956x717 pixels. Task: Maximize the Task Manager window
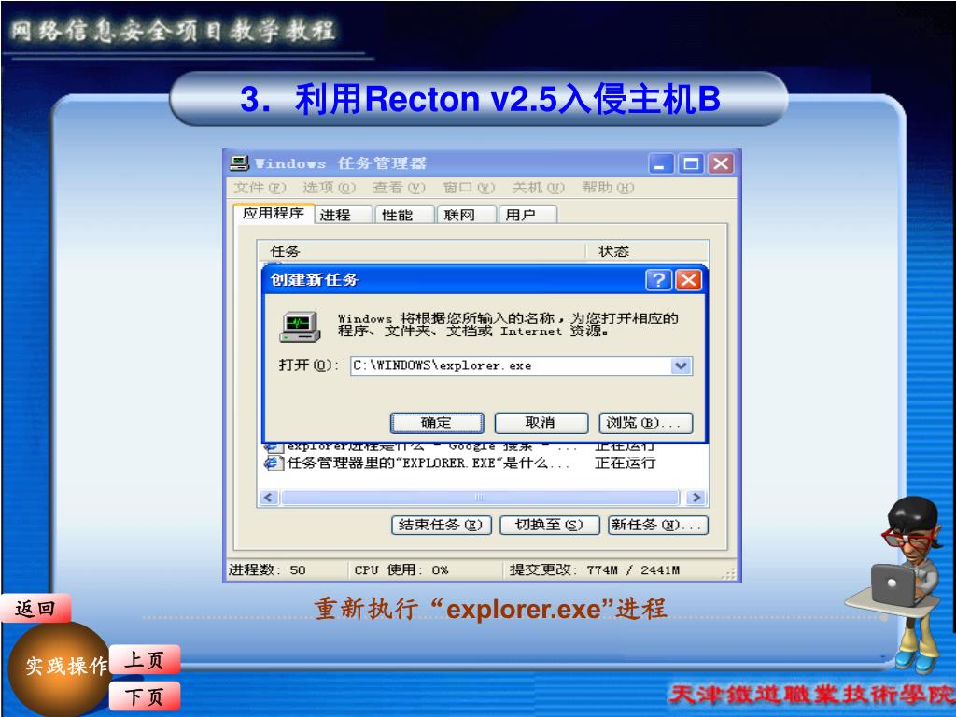(x=691, y=163)
